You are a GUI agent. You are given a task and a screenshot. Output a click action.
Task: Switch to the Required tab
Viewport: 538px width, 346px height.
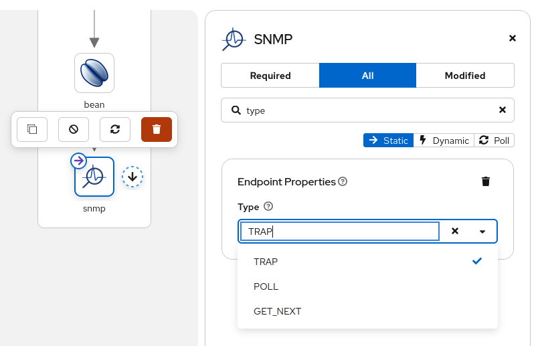click(x=270, y=76)
